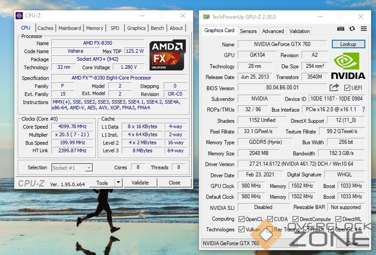Click the Bus Interface question mark icon
This screenshot has height=255, width=376.
363,109
